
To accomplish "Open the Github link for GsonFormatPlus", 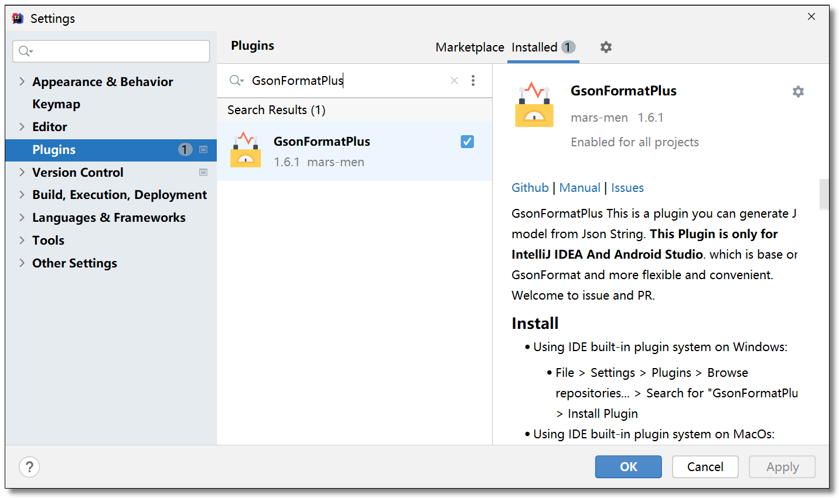I will coord(530,188).
